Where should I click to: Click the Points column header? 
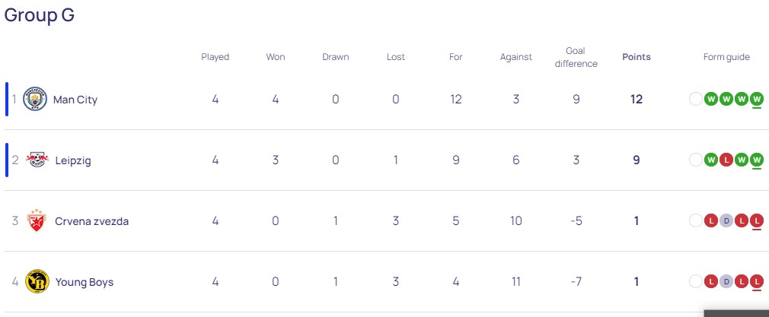click(637, 57)
